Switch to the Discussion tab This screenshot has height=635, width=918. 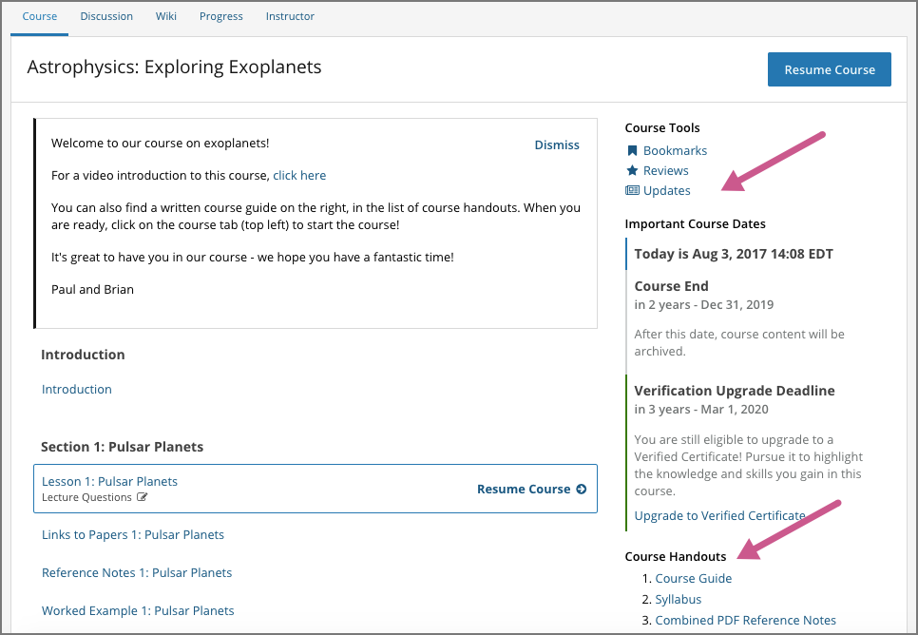coord(105,15)
